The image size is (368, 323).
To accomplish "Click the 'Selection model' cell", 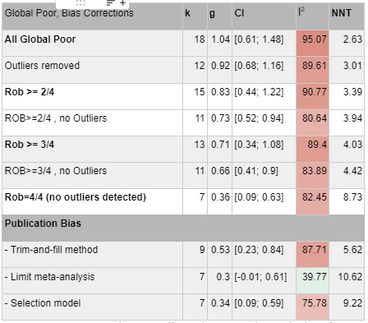I will (x=92, y=307).
